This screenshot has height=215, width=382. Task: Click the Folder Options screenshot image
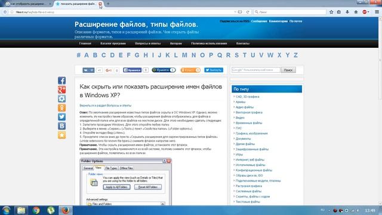tap(126, 182)
